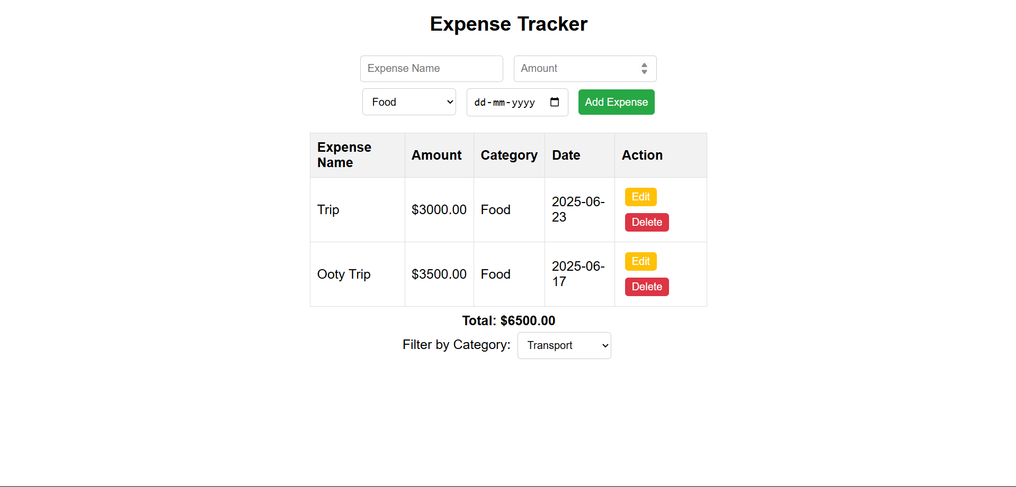Click the Expense Tracker heading

(x=509, y=24)
